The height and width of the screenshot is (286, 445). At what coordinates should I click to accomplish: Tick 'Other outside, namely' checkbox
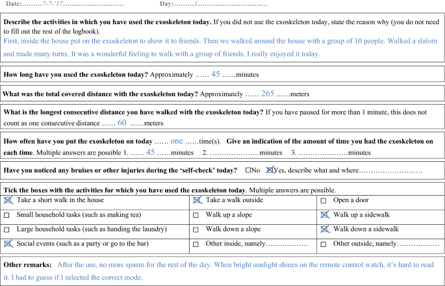pyautogui.click(x=324, y=244)
